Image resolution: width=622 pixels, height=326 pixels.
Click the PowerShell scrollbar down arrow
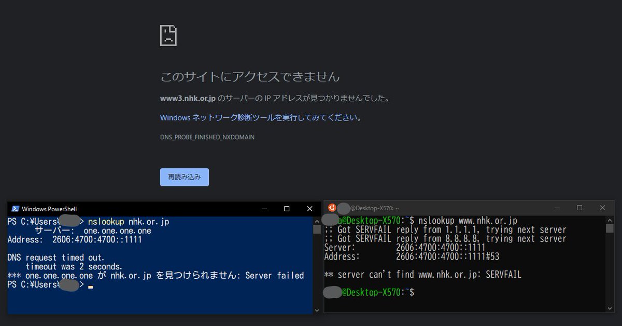pos(317,310)
